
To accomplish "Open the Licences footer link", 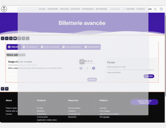I will [103, 108].
